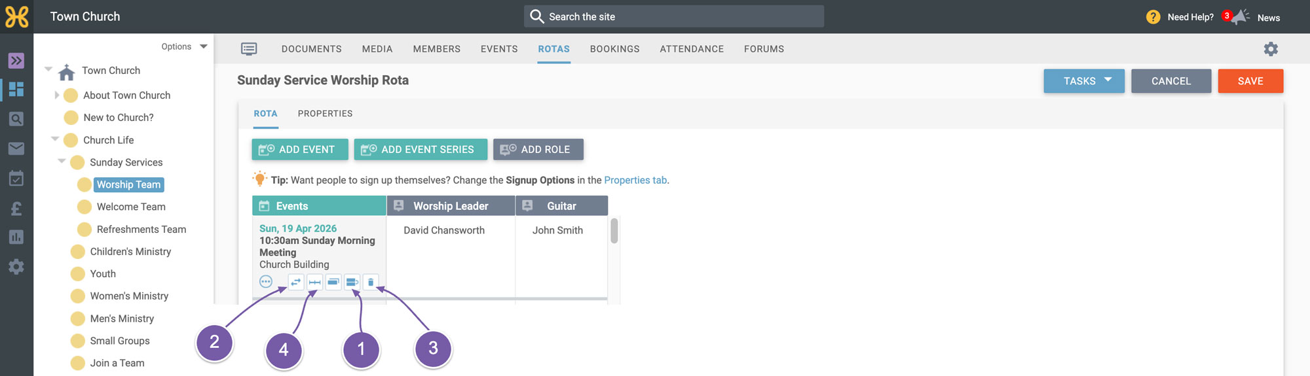Click the church home icon in tree

[x=66, y=71]
